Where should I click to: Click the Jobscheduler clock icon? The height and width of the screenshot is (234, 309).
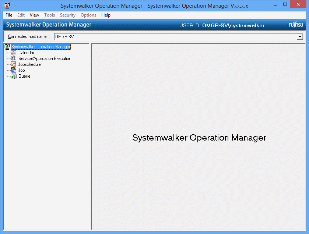click(14, 64)
